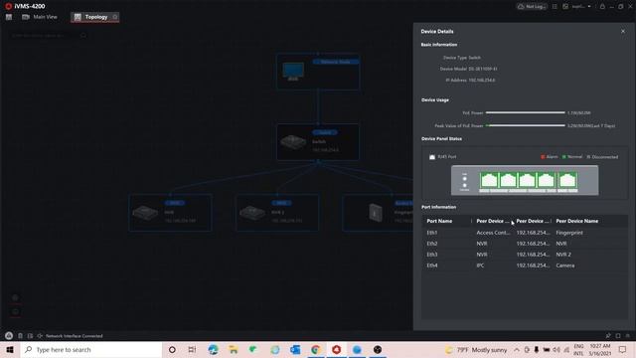The image size is (636, 358).
Task: Click the Not Logged In cloud button
Action: (x=532, y=7)
